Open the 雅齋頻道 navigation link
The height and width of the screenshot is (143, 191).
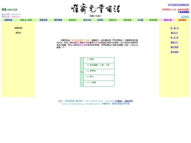[127, 20]
